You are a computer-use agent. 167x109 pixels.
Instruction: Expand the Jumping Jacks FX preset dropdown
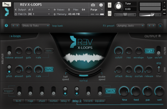pyautogui.click(x=130, y=26)
